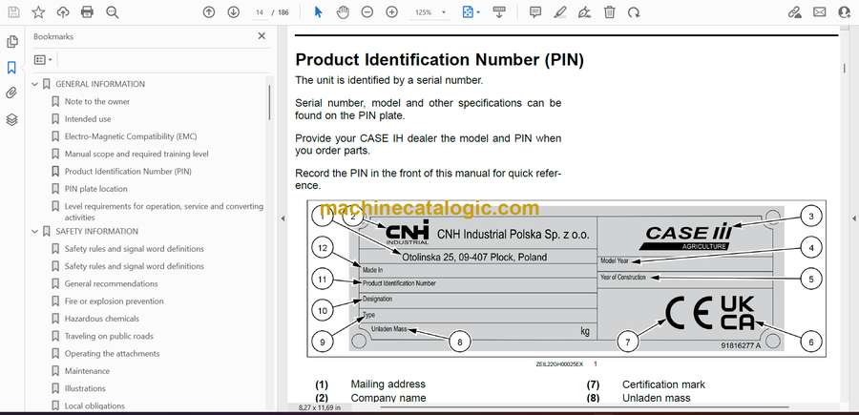The image size is (859, 415).
Task: Click the Company name legend text
Action: click(x=388, y=398)
